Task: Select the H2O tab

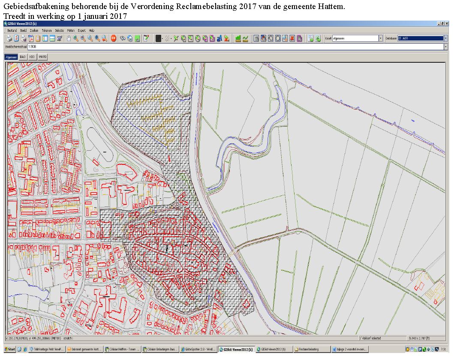Action: point(32,57)
